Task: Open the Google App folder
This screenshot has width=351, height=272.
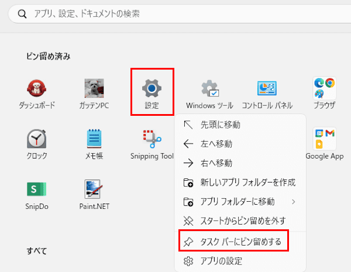Action: coord(324,143)
